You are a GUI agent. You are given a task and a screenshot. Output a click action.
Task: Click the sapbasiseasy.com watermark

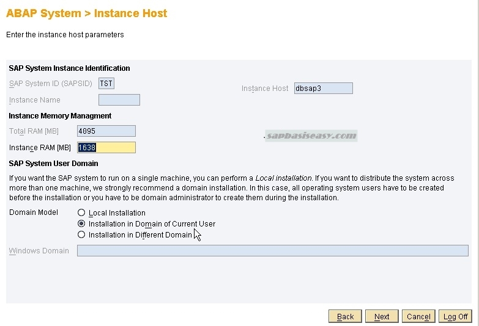[311, 136]
